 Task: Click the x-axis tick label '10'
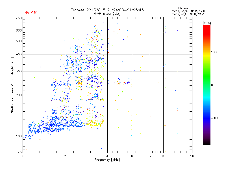tap(163, 156)
